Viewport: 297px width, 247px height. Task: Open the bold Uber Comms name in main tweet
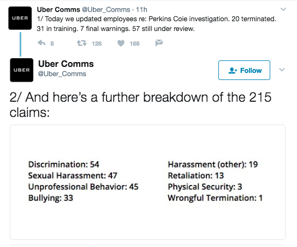click(x=66, y=64)
